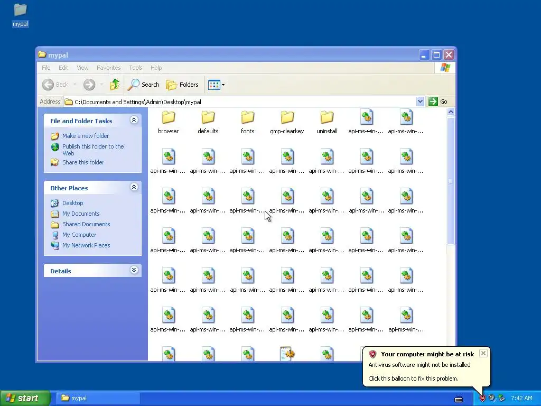
Task: Select the notepad-style file icon in bottom row
Action: pyautogui.click(x=287, y=354)
